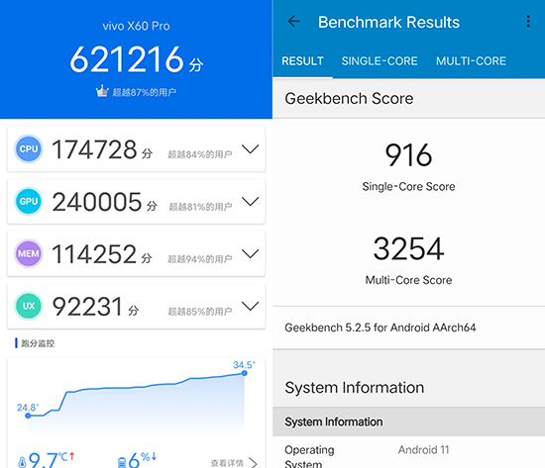Tap the green UX score icon
545x468 pixels.
(29, 306)
